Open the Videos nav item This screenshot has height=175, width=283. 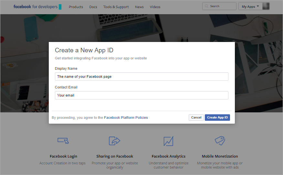[155, 7]
